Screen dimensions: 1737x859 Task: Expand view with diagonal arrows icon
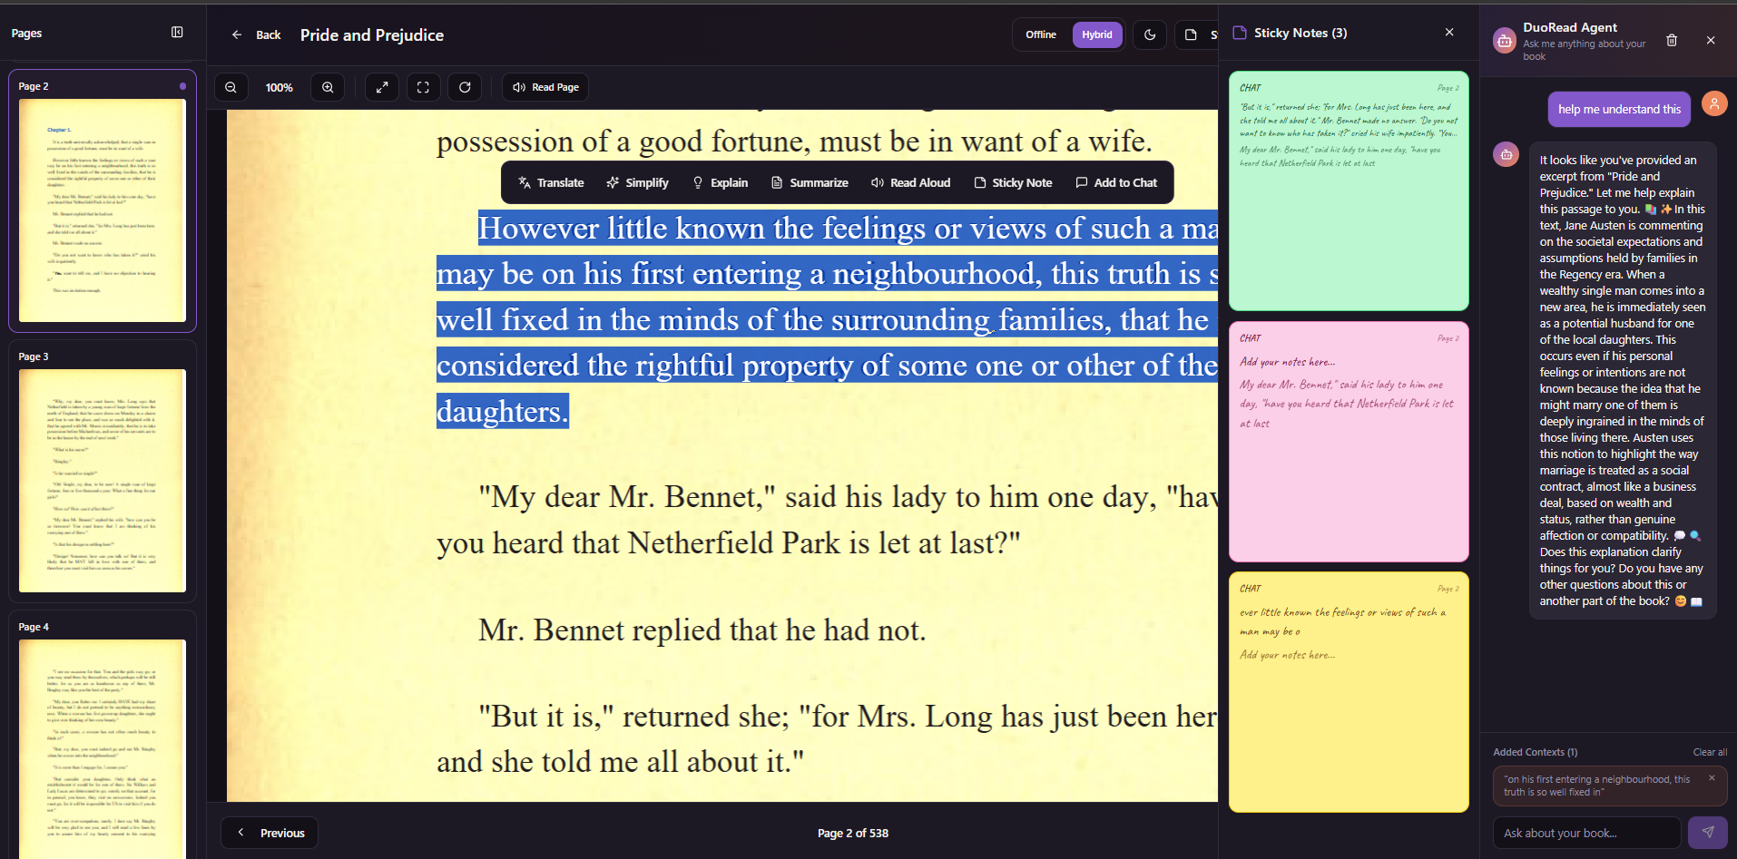[x=382, y=87]
